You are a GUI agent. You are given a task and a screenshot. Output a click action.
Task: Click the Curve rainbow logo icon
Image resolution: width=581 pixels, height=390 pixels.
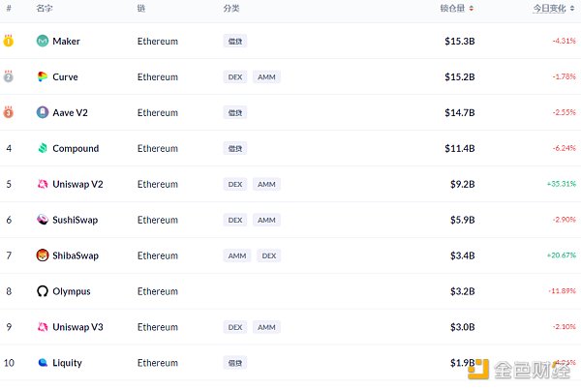[43, 76]
